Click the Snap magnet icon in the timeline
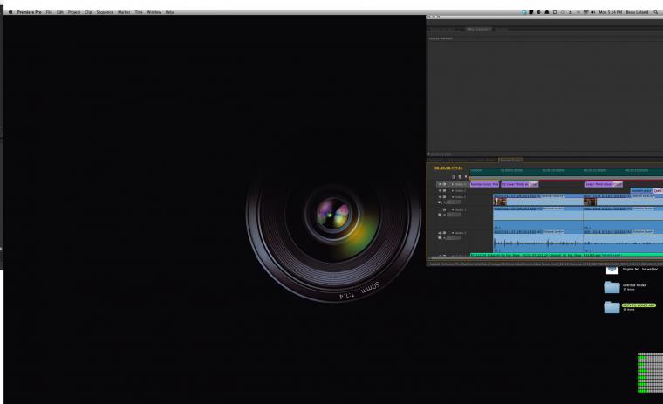Viewport: 663px width, 404px height. coord(454,177)
